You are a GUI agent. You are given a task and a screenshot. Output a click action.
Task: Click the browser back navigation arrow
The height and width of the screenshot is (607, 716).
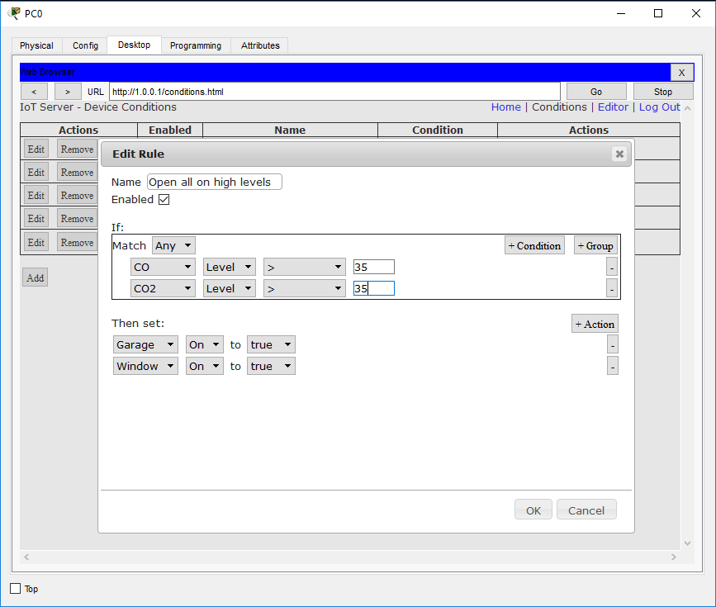[34, 91]
